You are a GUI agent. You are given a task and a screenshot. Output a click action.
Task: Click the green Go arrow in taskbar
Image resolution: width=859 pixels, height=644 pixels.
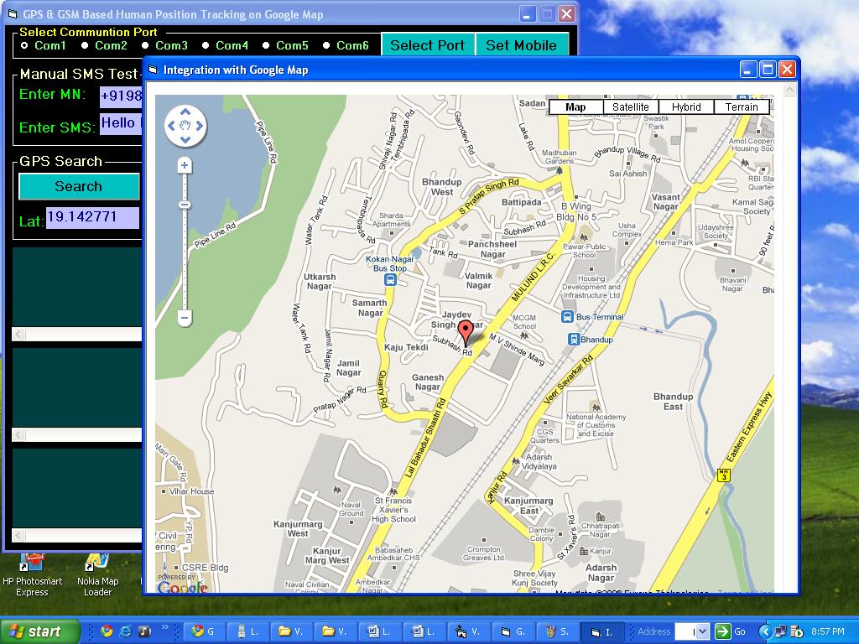[x=722, y=631]
